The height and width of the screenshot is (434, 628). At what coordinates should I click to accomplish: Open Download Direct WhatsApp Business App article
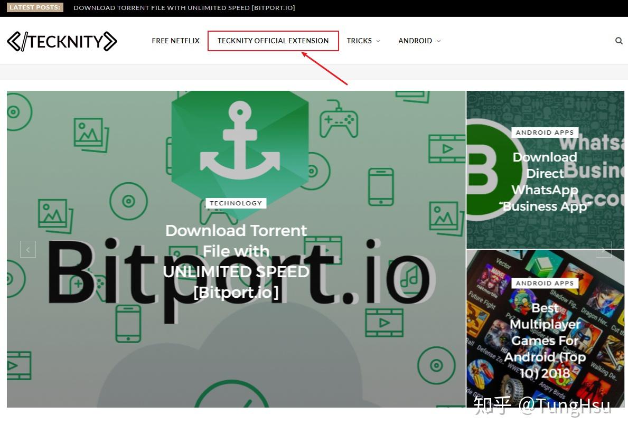tap(545, 182)
